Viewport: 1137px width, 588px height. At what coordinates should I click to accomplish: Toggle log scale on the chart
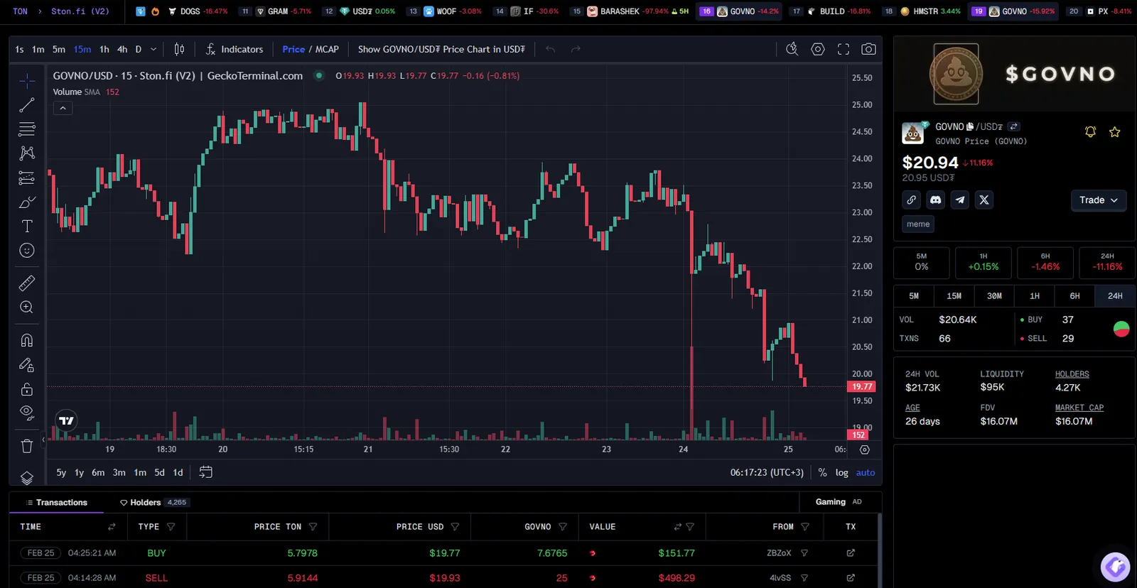click(x=841, y=472)
